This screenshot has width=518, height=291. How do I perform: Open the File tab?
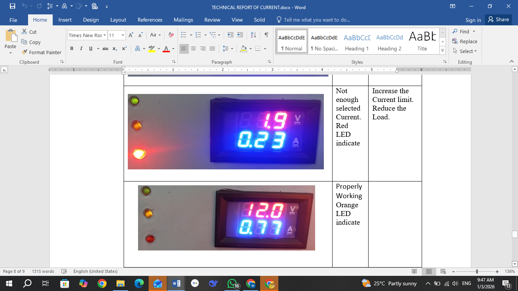(13, 20)
